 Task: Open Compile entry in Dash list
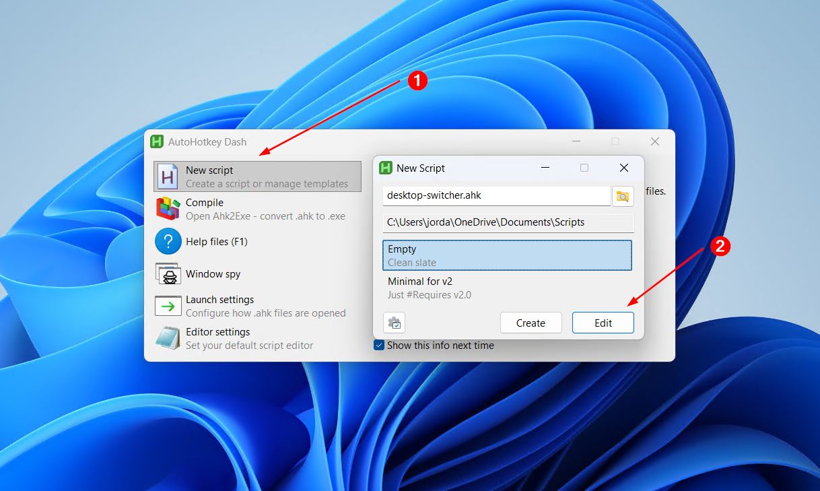pyautogui.click(x=257, y=209)
